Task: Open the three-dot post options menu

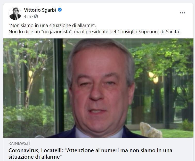Action: click(182, 13)
